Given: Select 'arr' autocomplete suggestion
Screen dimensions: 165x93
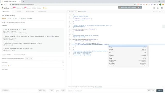Looking at the screenshot, I should coord(128,46).
